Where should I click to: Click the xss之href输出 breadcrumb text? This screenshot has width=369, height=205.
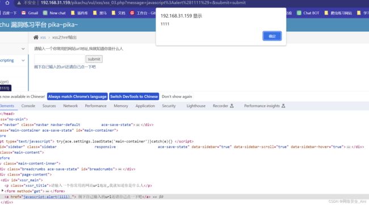tap(64, 37)
